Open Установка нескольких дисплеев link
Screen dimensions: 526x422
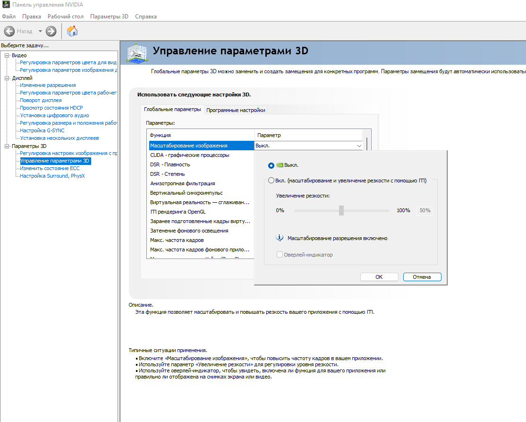[x=59, y=138]
